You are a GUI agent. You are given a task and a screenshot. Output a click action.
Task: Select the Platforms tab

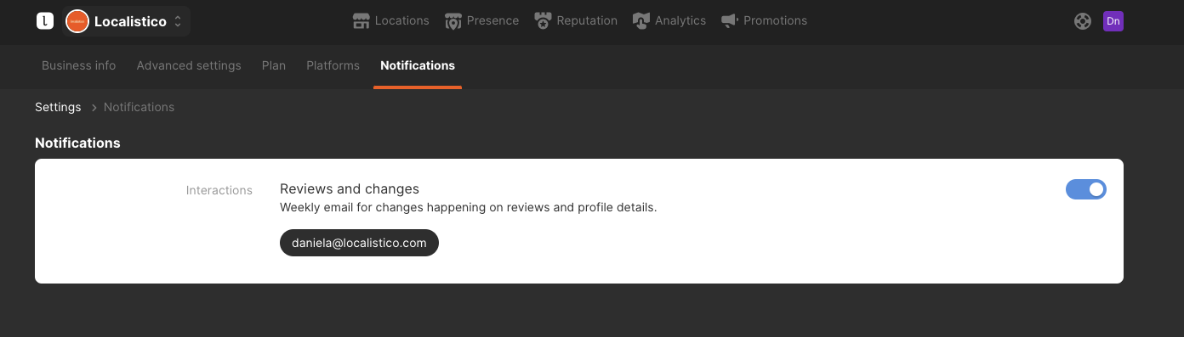[333, 65]
